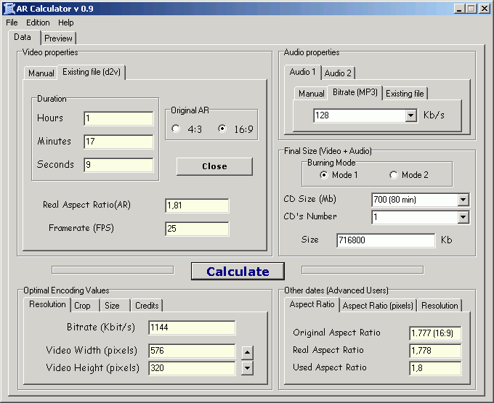This screenshot has height=403, width=494.
Task: Click the progress bar left of Calculate
Action: tap(113, 270)
